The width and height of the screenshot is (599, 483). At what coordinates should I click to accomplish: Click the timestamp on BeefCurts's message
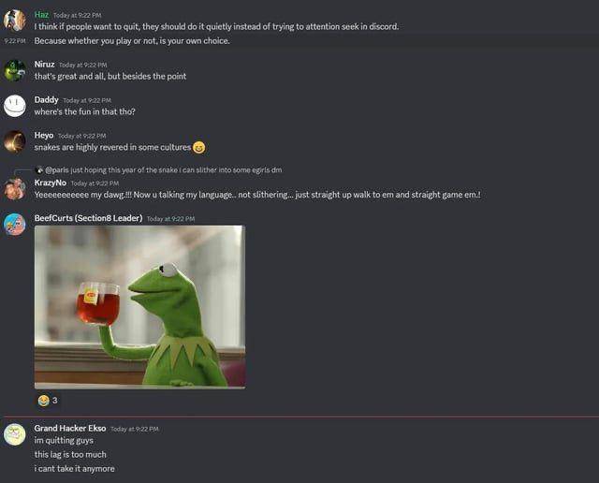click(x=170, y=219)
